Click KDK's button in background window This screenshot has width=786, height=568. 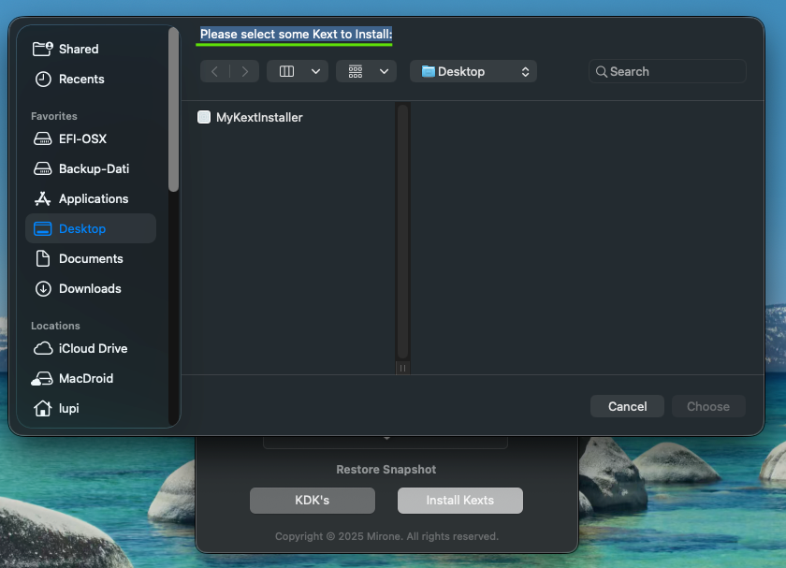click(313, 501)
